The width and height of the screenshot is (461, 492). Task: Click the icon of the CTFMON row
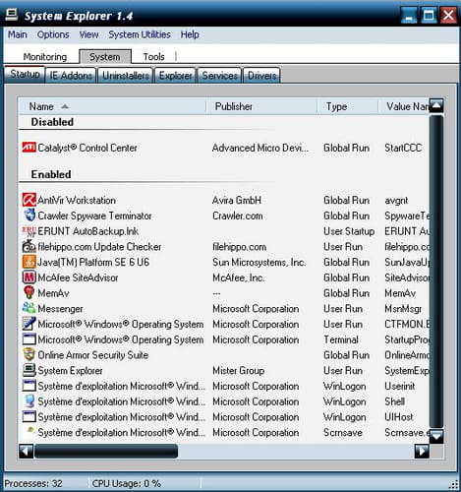[29, 324]
